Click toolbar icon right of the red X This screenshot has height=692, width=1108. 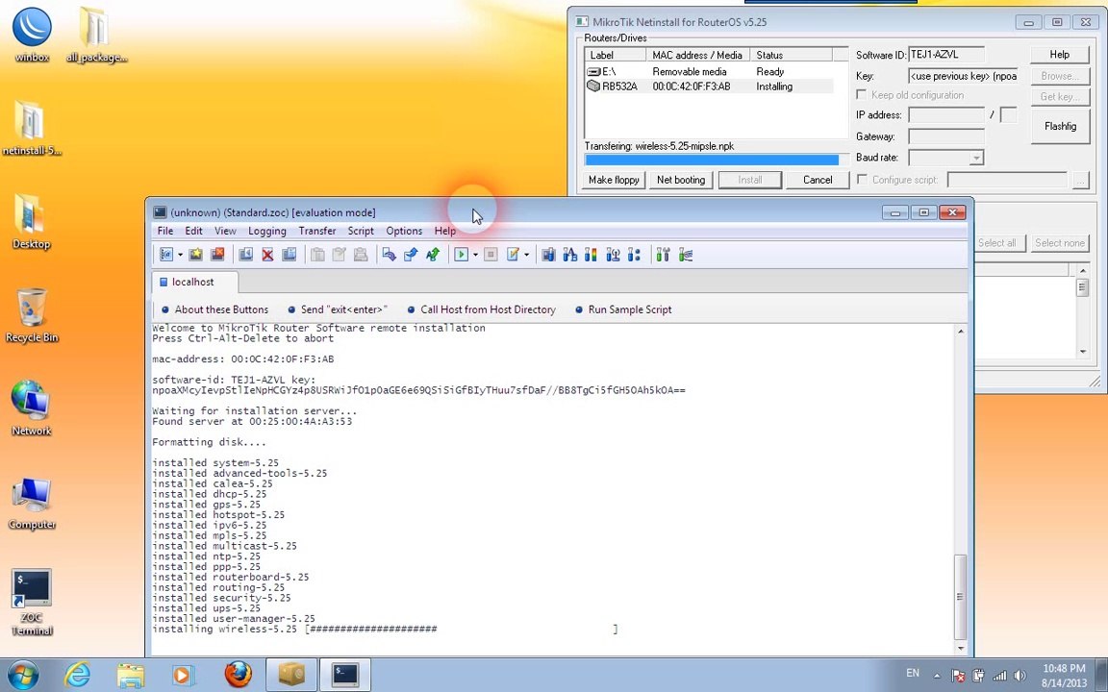pos(289,255)
